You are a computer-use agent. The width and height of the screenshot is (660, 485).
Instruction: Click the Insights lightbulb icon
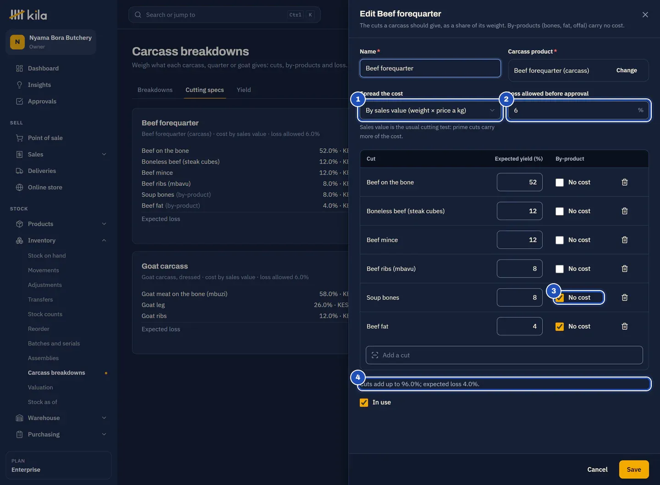click(19, 85)
